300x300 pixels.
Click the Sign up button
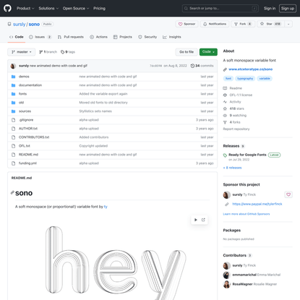click(288, 9)
